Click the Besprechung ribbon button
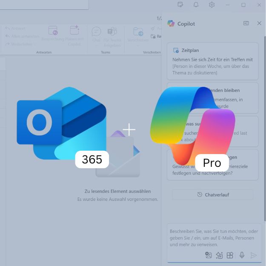The width and height of the screenshot is (266, 266). [53, 35]
